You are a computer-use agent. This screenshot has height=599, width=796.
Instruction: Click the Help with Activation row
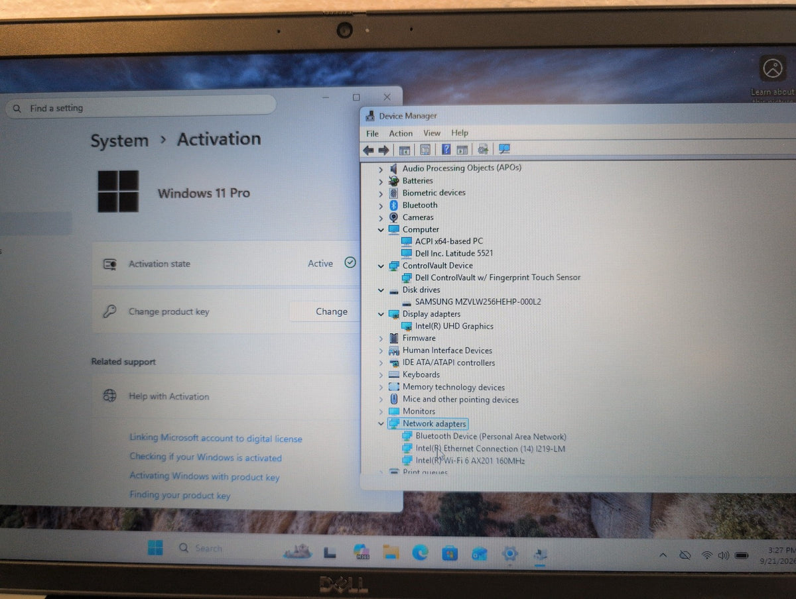[x=226, y=396]
